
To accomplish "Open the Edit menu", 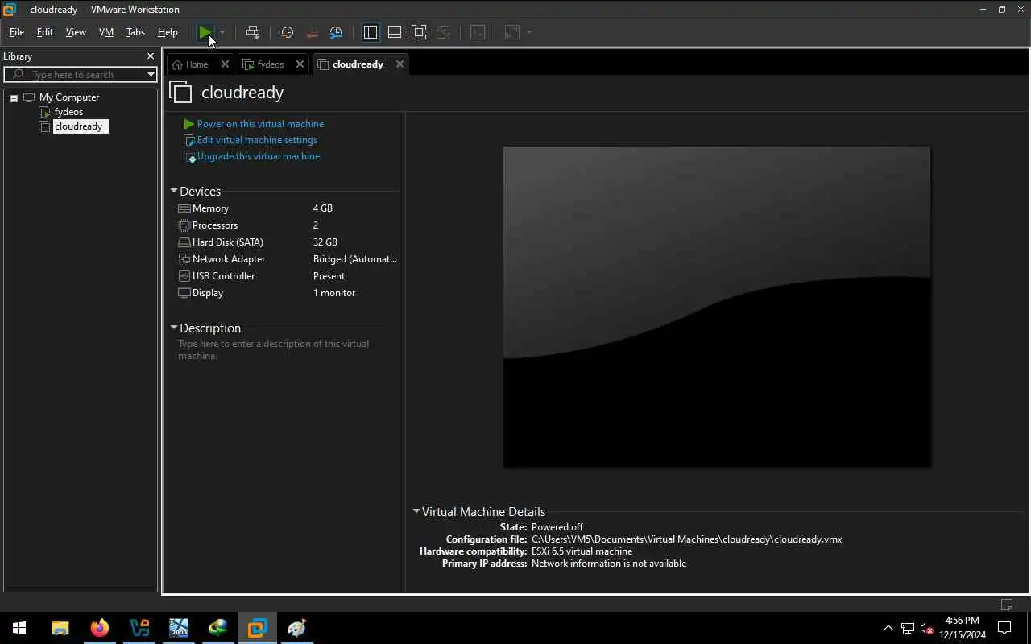I will coord(45,32).
